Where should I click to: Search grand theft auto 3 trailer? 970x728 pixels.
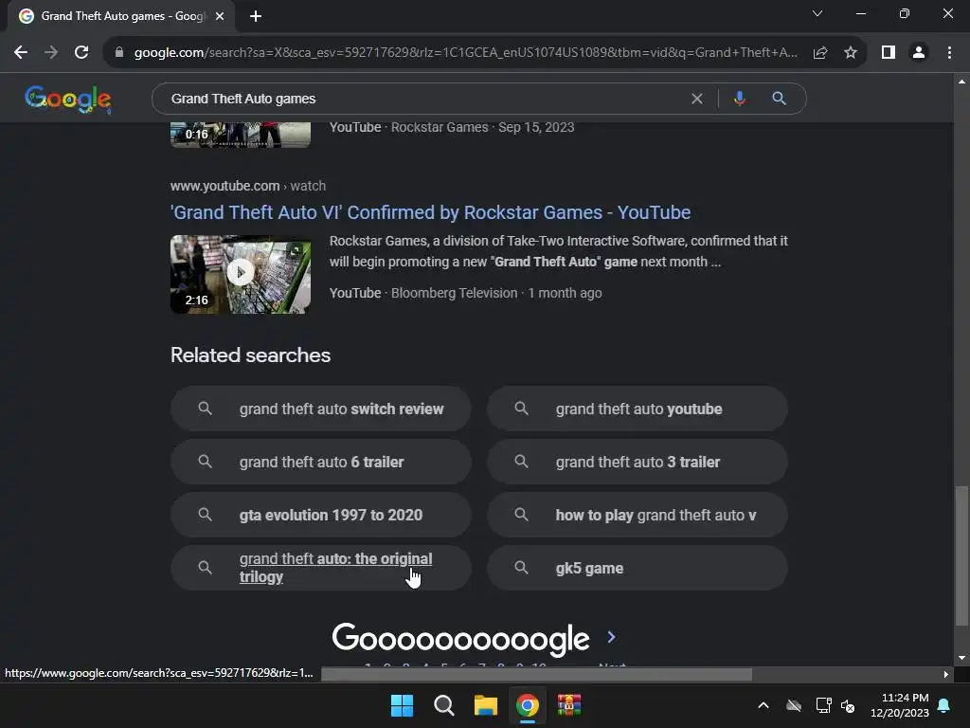tap(638, 462)
